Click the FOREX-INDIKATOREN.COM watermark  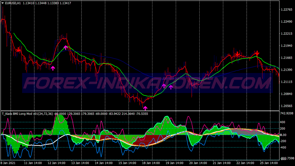(x=147, y=83)
